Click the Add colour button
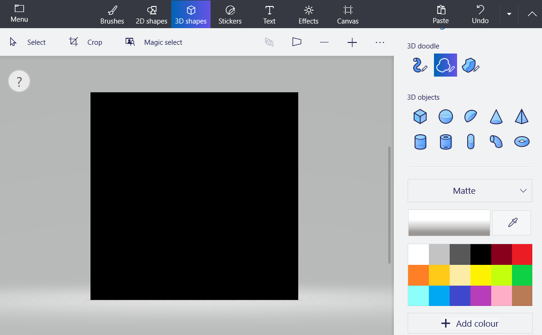This screenshot has height=335, width=542. pyautogui.click(x=470, y=323)
